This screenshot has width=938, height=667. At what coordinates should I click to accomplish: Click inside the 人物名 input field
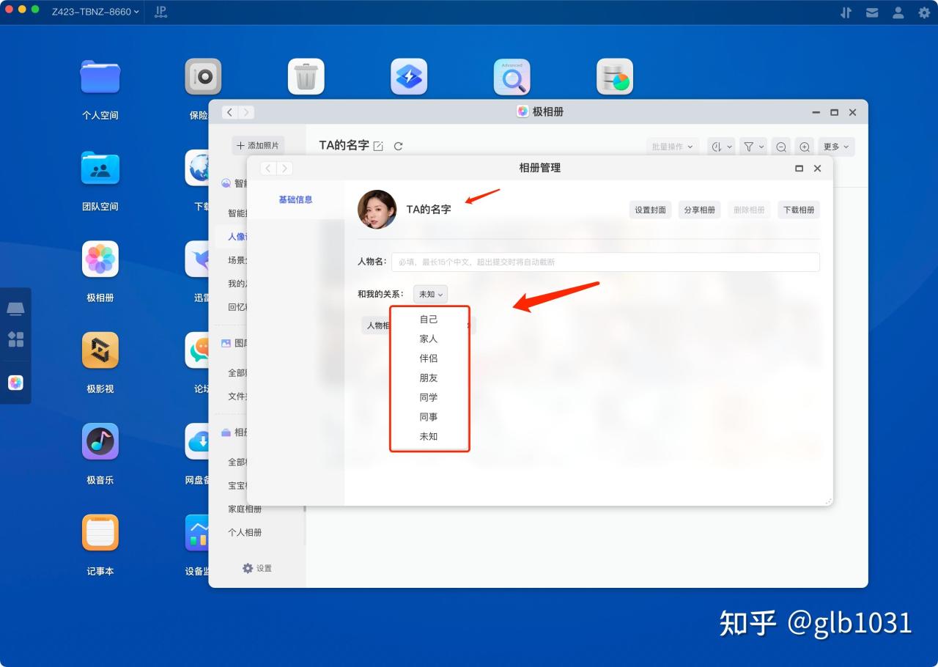[605, 262]
